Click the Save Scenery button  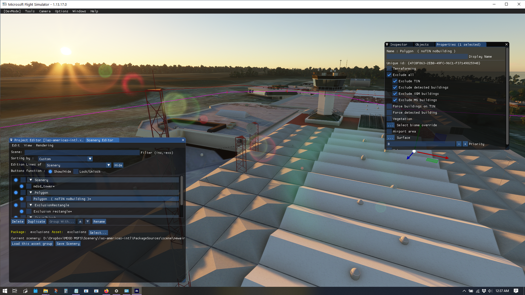[x=68, y=244]
